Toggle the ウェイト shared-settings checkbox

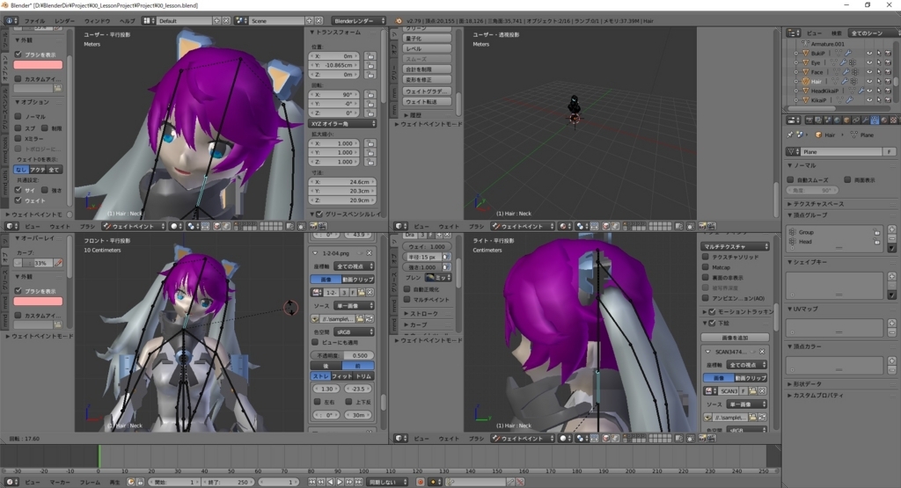click(18, 200)
